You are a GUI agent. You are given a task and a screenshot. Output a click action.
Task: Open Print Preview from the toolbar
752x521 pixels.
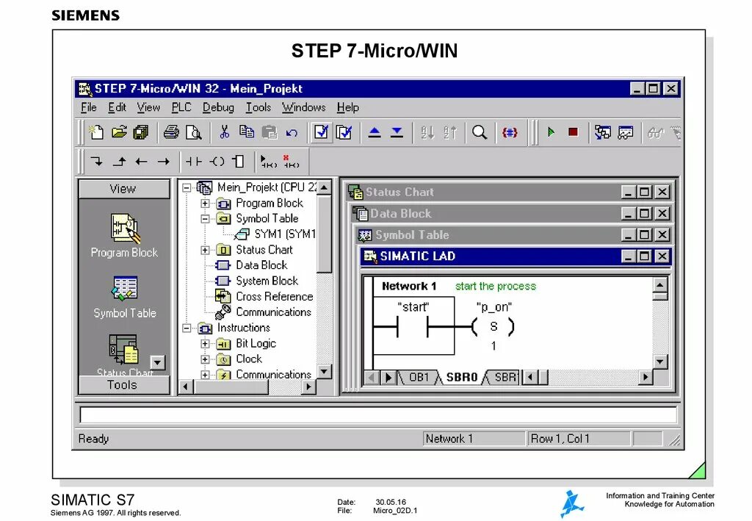point(194,132)
